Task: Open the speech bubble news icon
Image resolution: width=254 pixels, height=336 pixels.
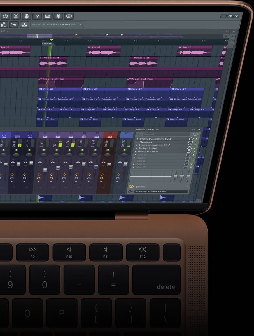Action: click(x=69, y=16)
